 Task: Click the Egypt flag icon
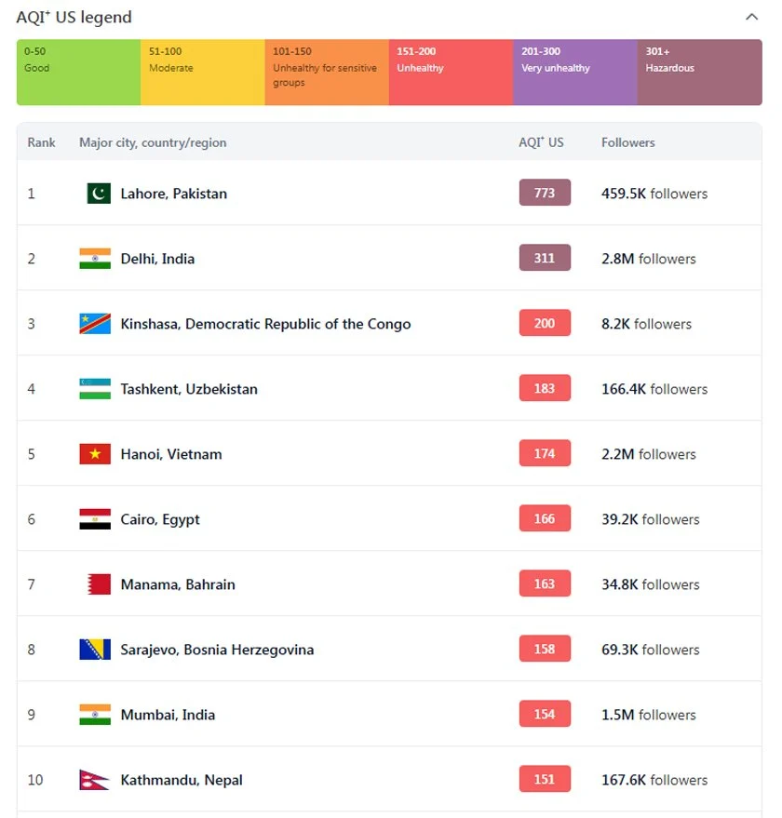coord(95,519)
